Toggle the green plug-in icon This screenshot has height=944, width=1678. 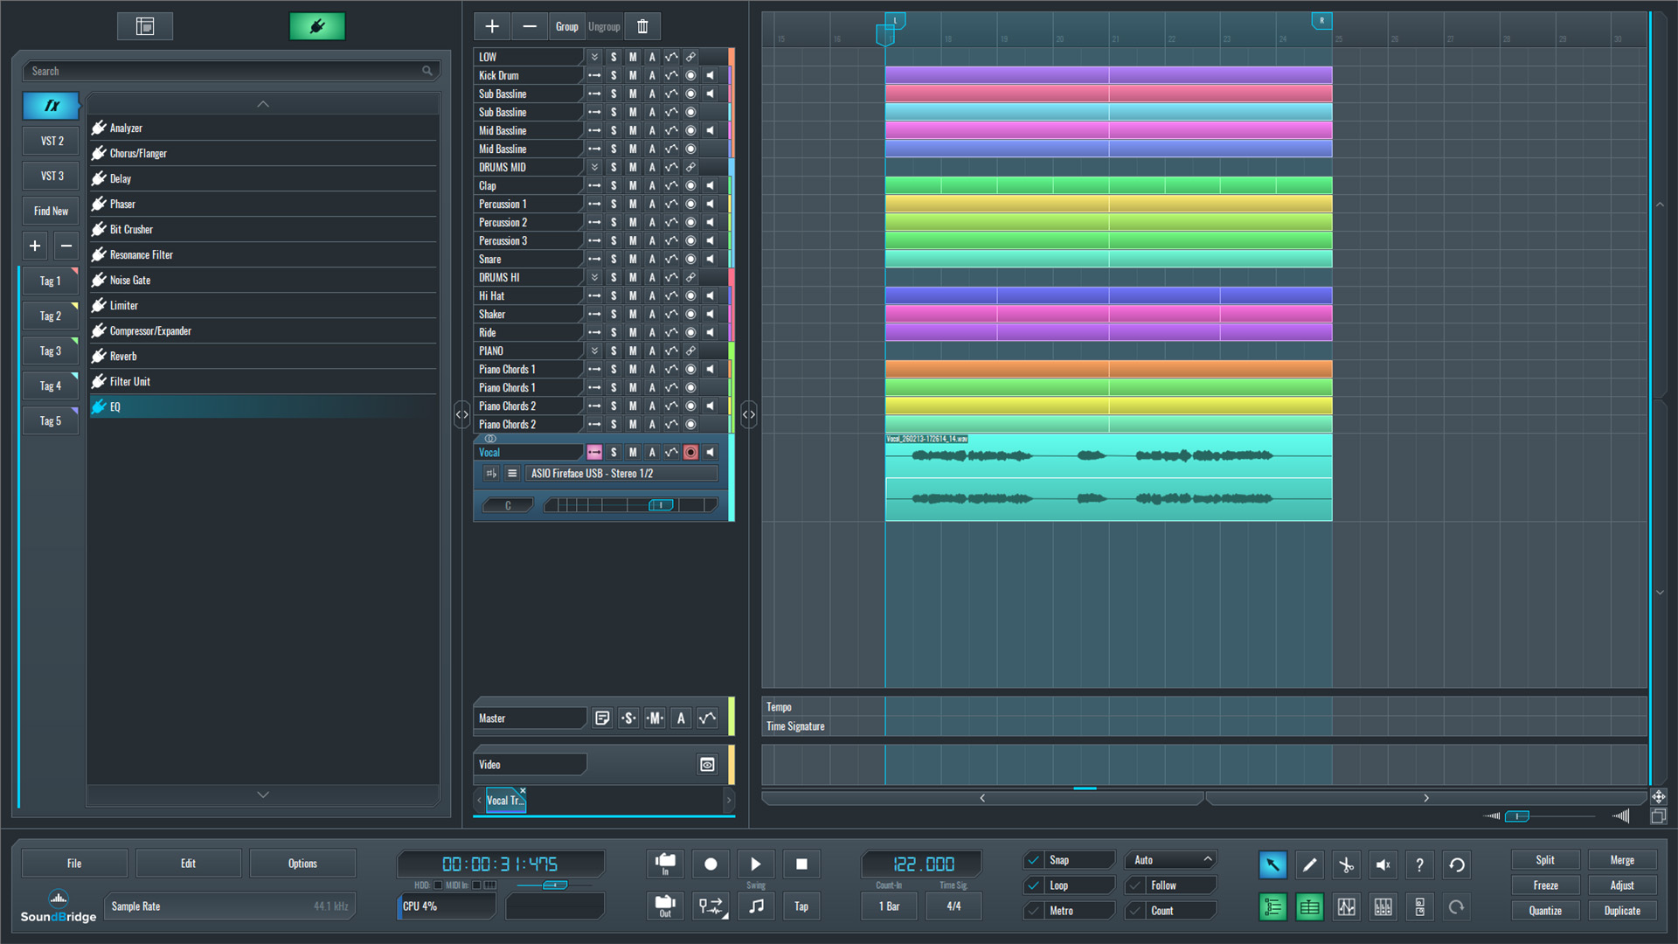[x=317, y=26]
